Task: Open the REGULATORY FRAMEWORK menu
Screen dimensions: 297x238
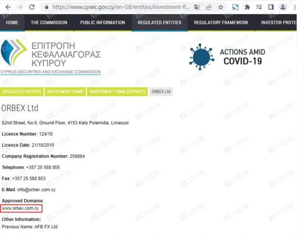Action: coord(221,22)
